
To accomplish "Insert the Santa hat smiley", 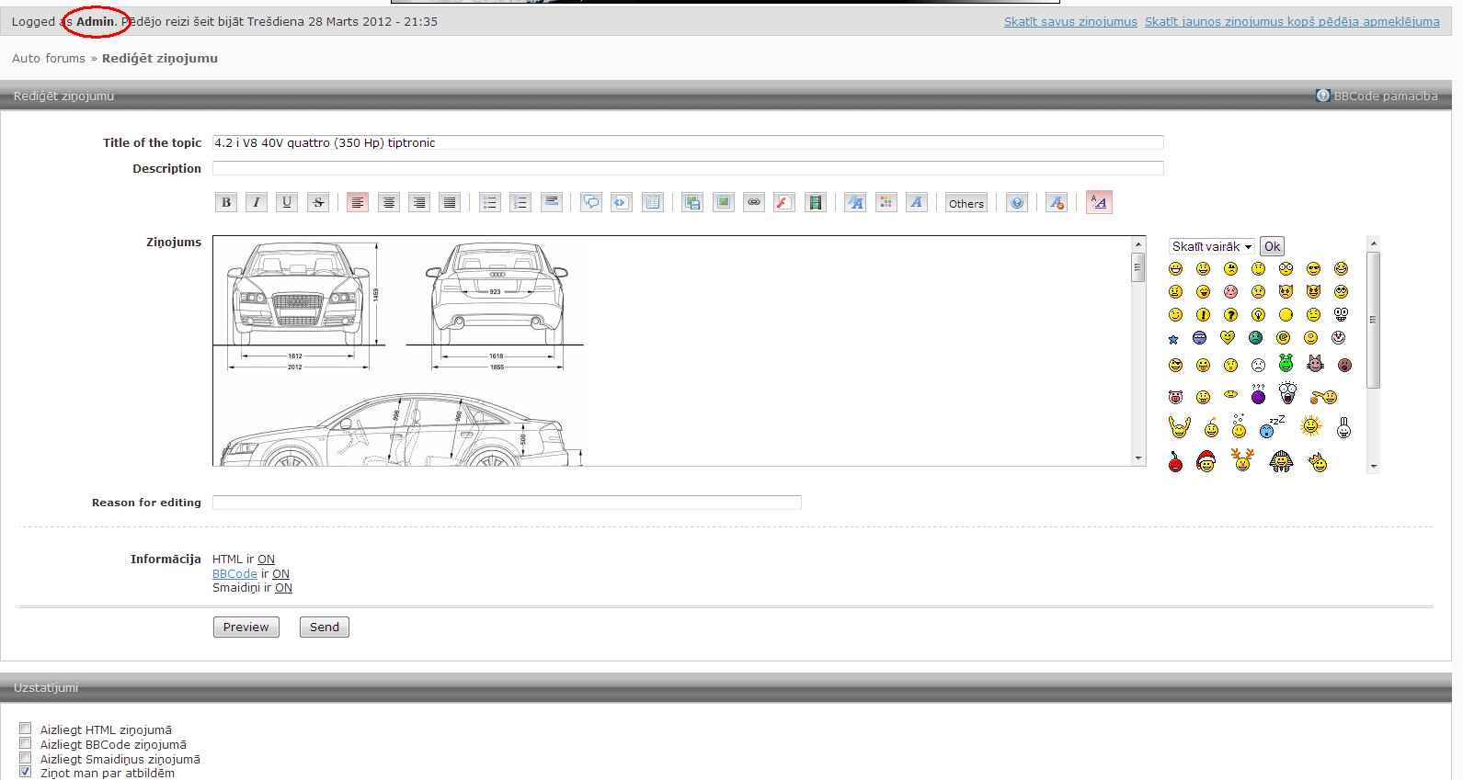I will (1206, 461).
